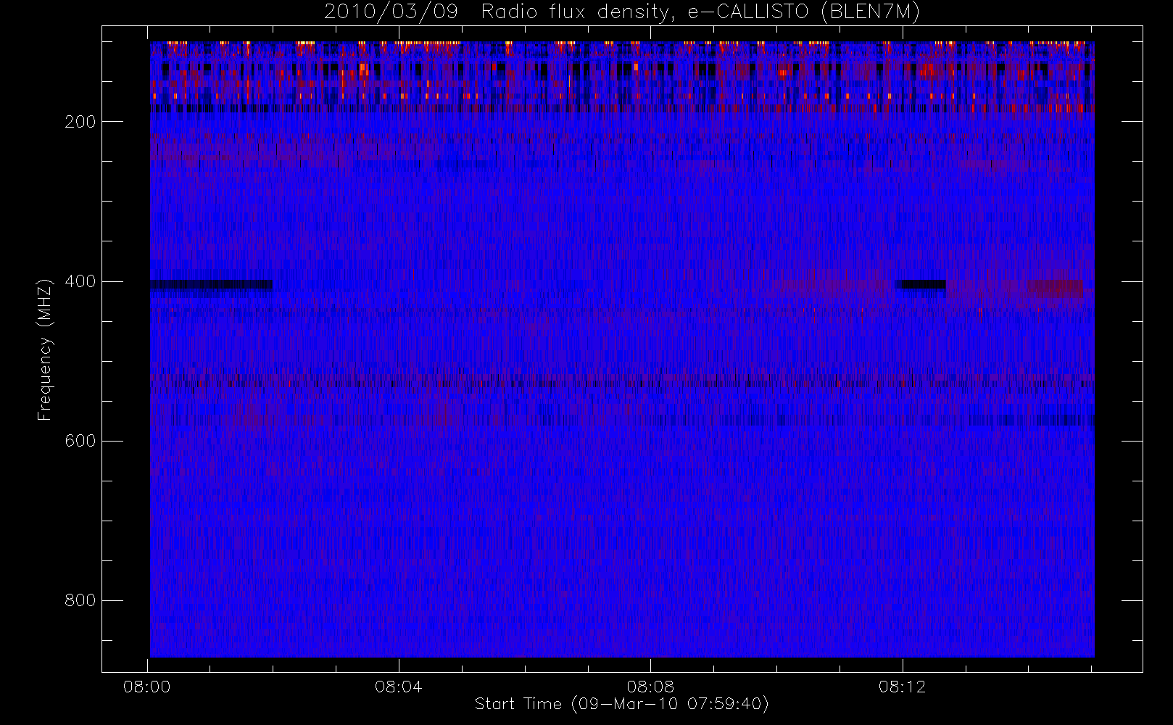Image resolution: width=1173 pixels, height=725 pixels.
Task: Click the 08:04 time tick label
Action: [399, 687]
